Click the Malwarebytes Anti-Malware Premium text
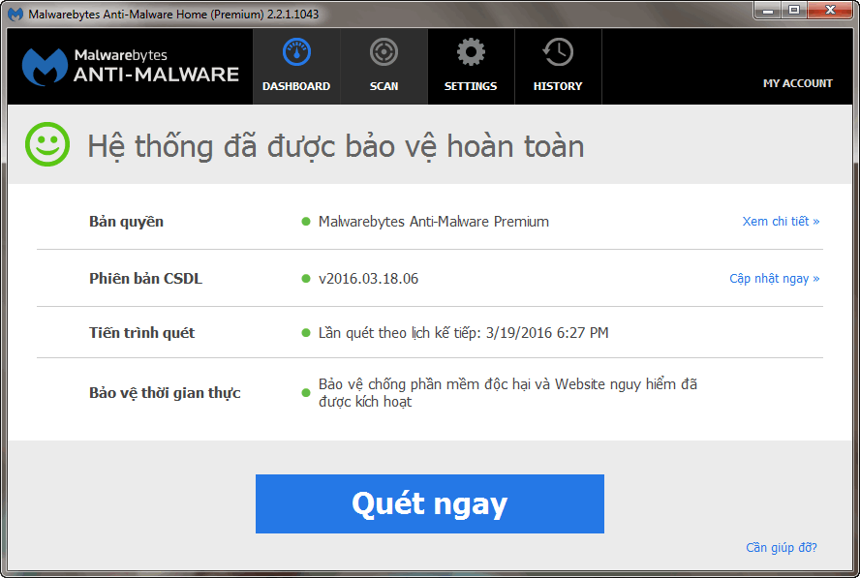The width and height of the screenshot is (860, 578). (434, 222)
